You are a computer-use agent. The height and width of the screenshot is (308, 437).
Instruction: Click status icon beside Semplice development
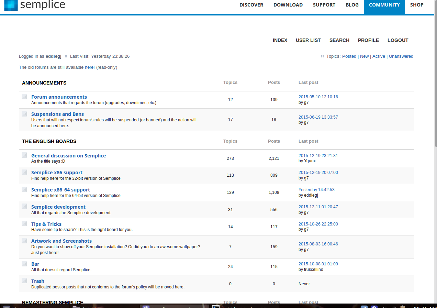click(24, 206)
